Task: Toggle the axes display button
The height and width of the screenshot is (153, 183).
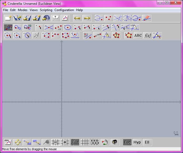Action: (x=75, y=142)
